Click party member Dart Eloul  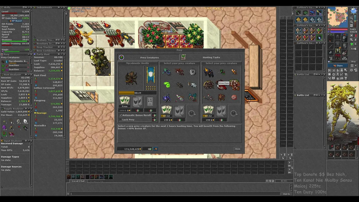(x=40, y=75)
